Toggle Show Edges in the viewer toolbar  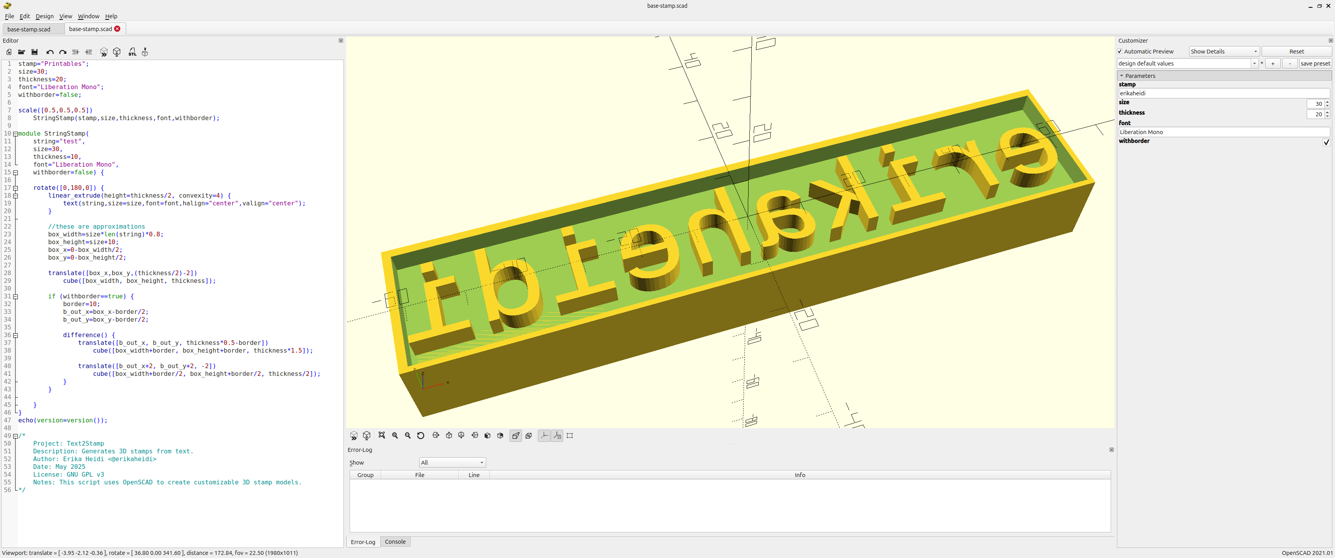[x=570, y=435]
